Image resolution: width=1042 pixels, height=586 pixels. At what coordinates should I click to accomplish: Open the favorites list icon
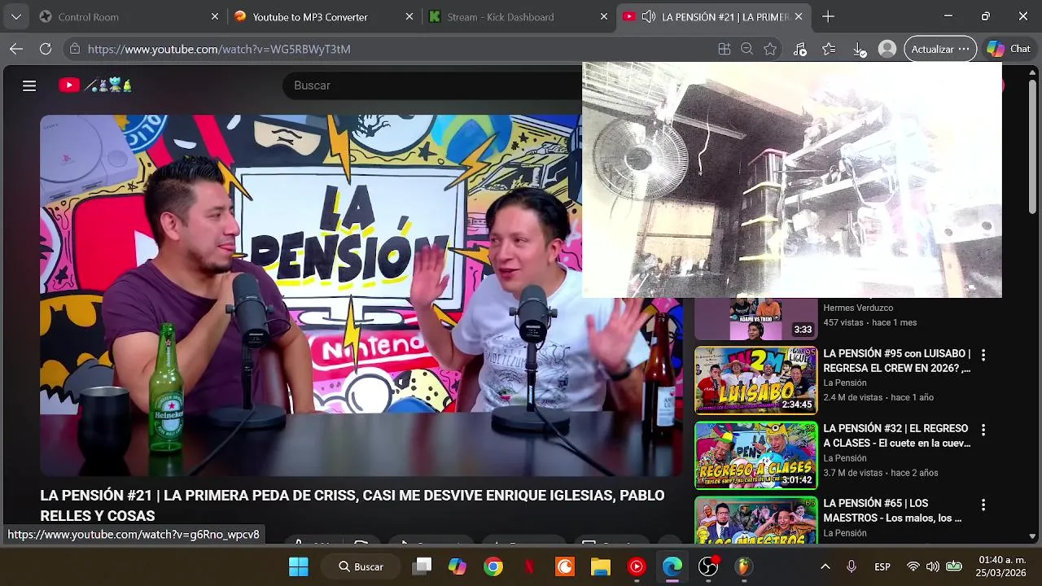coord(829,49)
